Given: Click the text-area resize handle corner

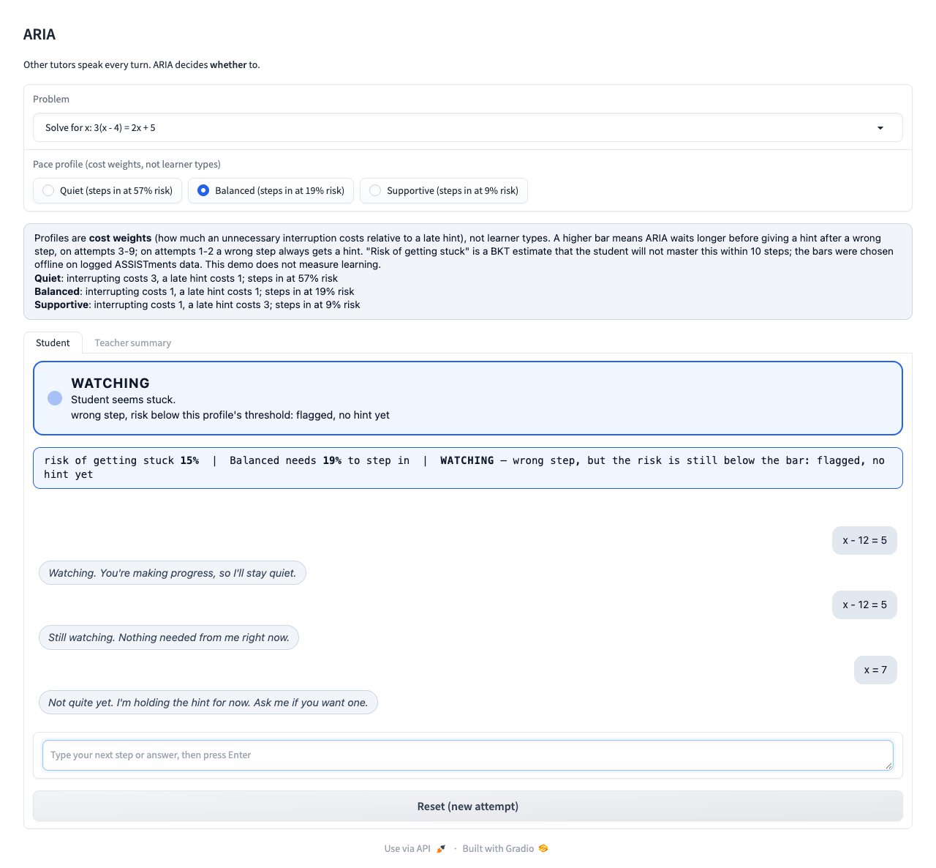Looking at the screenshot, I should (x=888, y=766).
